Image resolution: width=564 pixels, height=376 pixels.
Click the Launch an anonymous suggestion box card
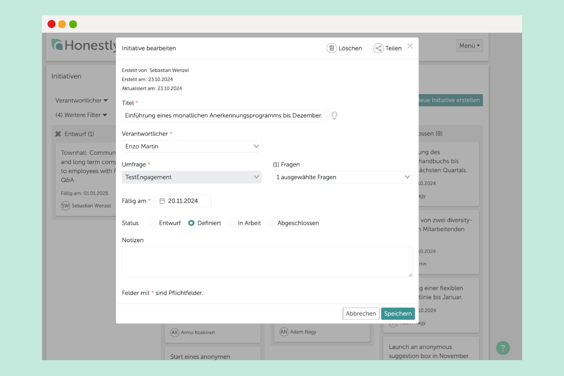pos(431,348)
